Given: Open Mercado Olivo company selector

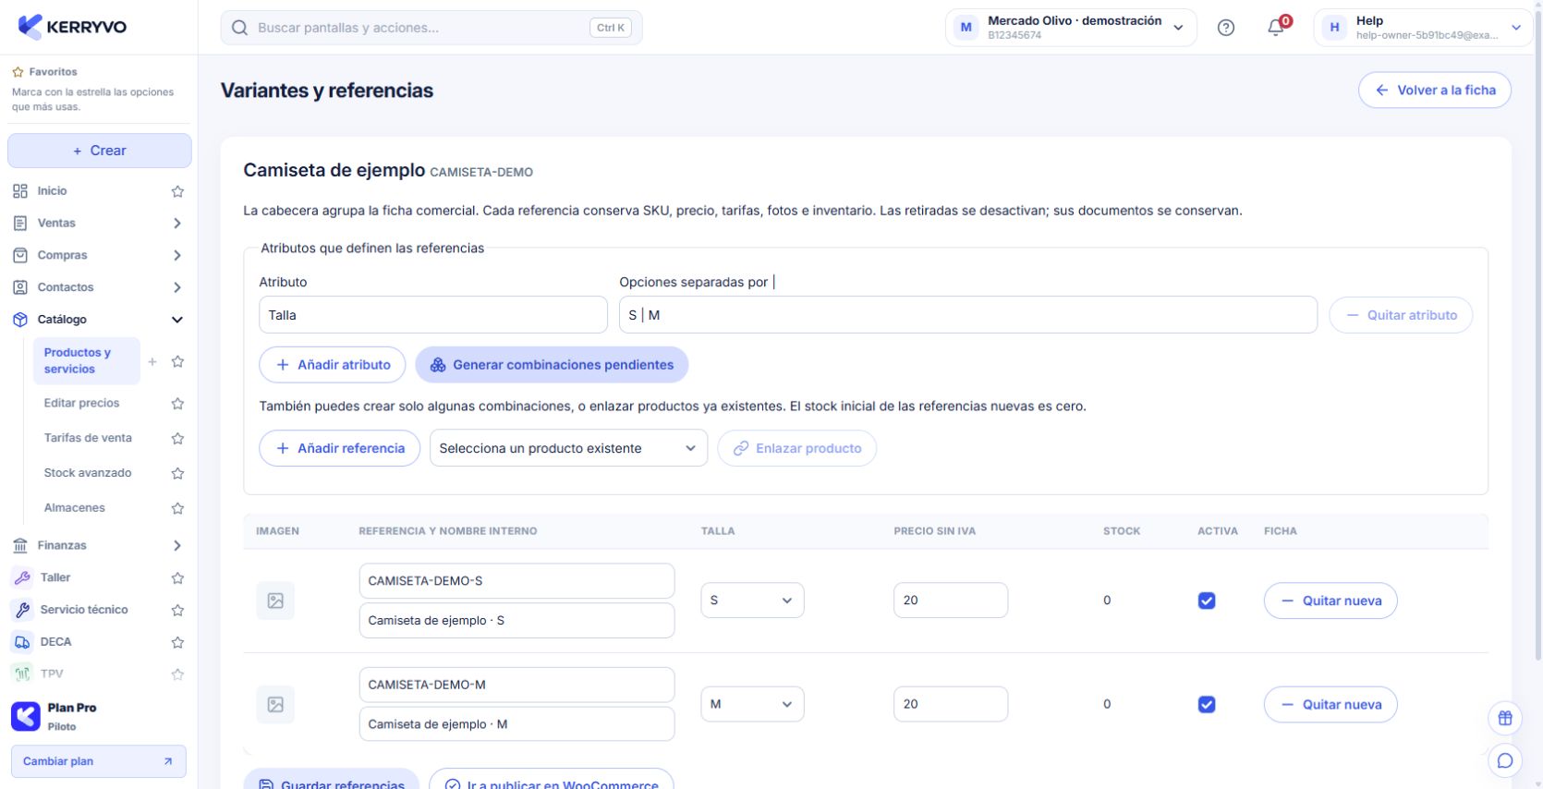Looking at the screenshot, I should (1071, 28).
